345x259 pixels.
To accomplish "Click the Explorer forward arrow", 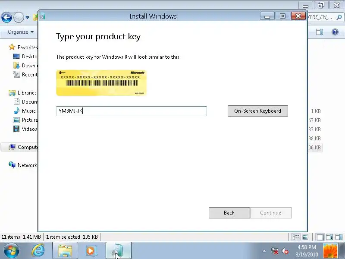I will (19, 17).
